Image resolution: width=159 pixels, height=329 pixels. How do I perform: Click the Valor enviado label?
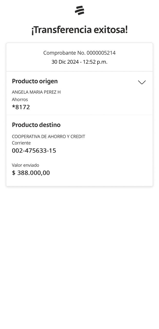pyautogui.click(x=25, y=165)
